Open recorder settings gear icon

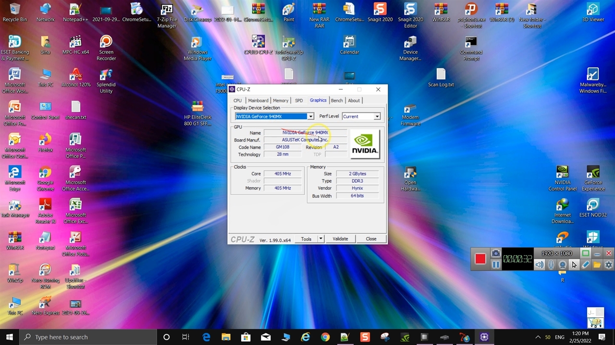pyautogui.click(x=608, y=265)
